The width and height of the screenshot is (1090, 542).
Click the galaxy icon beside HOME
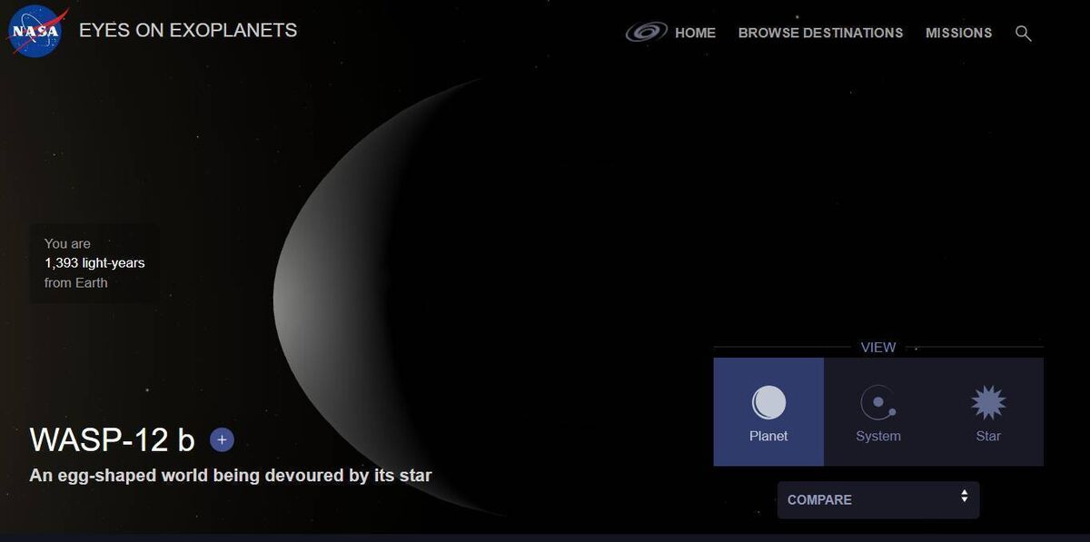click(x=647, y=33)
